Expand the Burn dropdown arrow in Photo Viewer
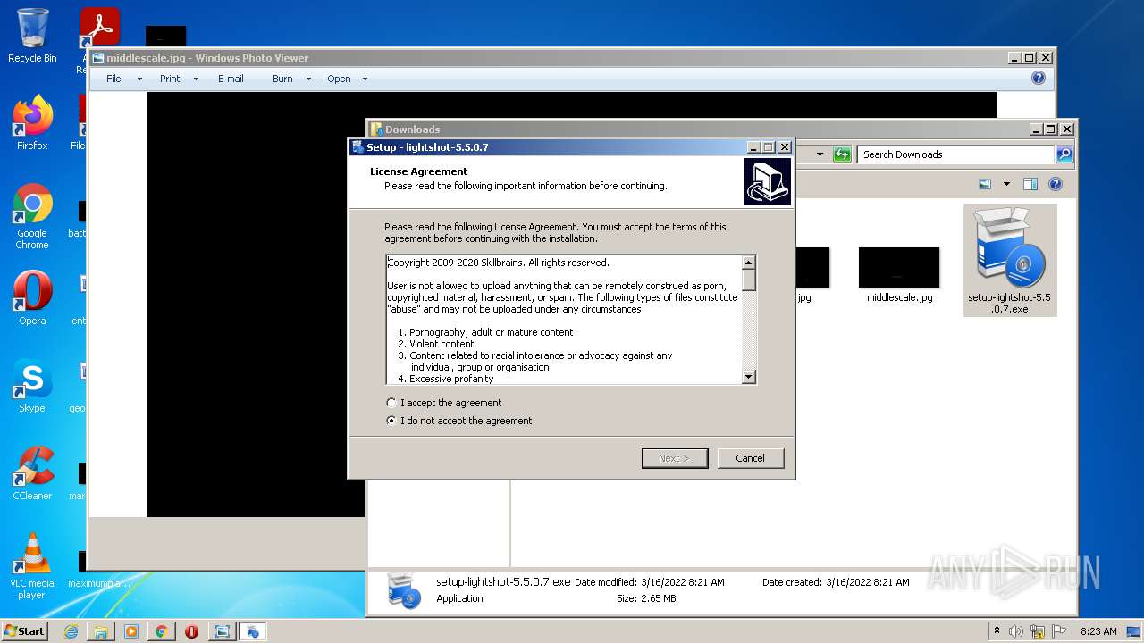Screen dimensions: 1144x643 pos(308,79)
